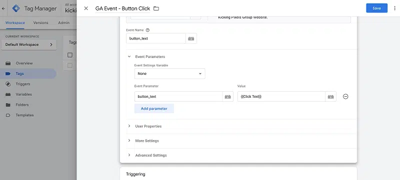Toggle the select-all checkbox in Tags table
This screenshot has height=180, width=400.
pyautogui.click(x=70, y=55)
